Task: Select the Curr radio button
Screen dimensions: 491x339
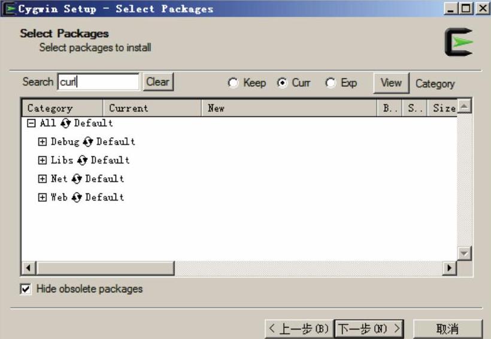Action: 282,83
